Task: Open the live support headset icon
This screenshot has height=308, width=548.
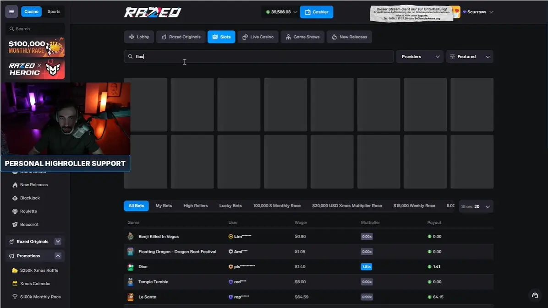Action: click(x=535, y=296)
